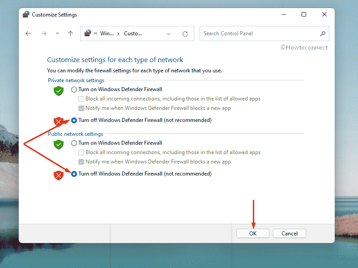Click the Win... breadcrumb segment

coord(107,33)
